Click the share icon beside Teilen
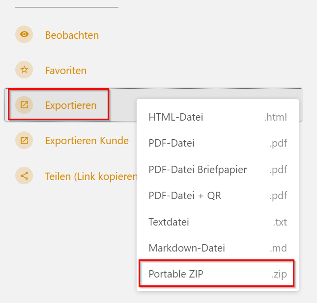 coord(24,176)
